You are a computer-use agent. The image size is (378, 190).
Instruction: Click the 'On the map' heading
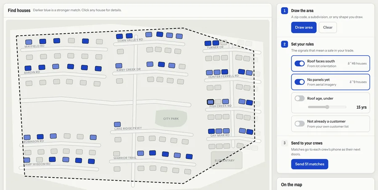coord(291,185)
